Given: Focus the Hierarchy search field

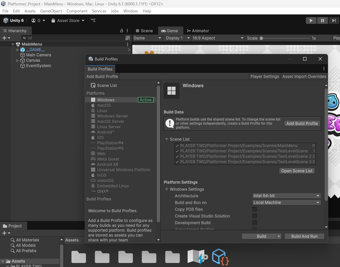Looking at the screenshot, I should [x=73, y=38].
